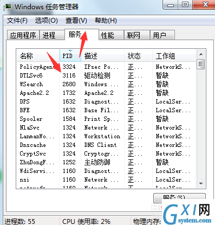Select the Spooler service row
This screenshot has height=225, width=215.
(106, 119)
